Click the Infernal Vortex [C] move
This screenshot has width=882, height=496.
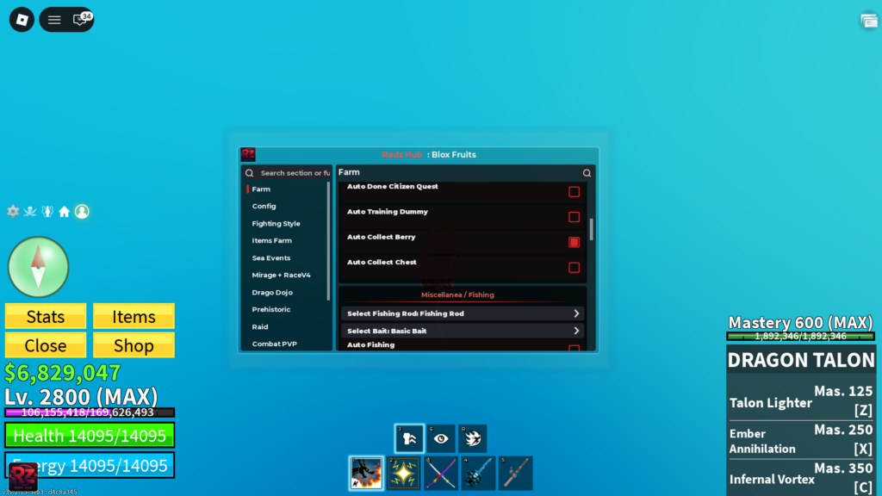pyautogui.click(x=800, y=478)
